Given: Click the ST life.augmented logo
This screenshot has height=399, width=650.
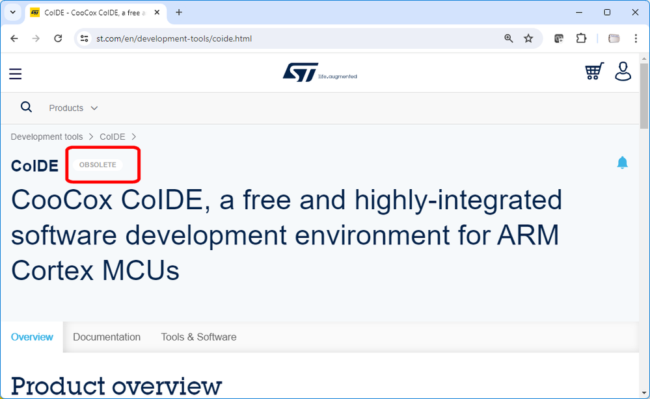Looking at the screenshot, I should (319, 72).
